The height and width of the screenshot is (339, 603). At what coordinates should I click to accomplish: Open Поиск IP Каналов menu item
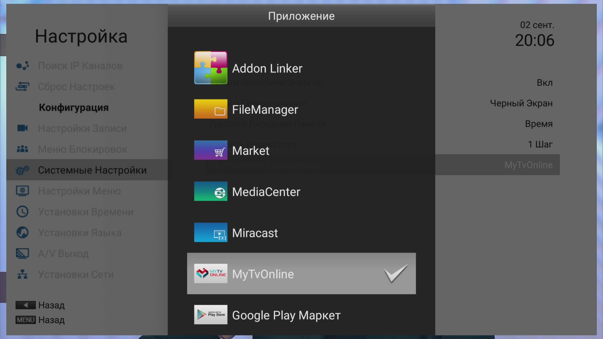(x=80, y=66)
